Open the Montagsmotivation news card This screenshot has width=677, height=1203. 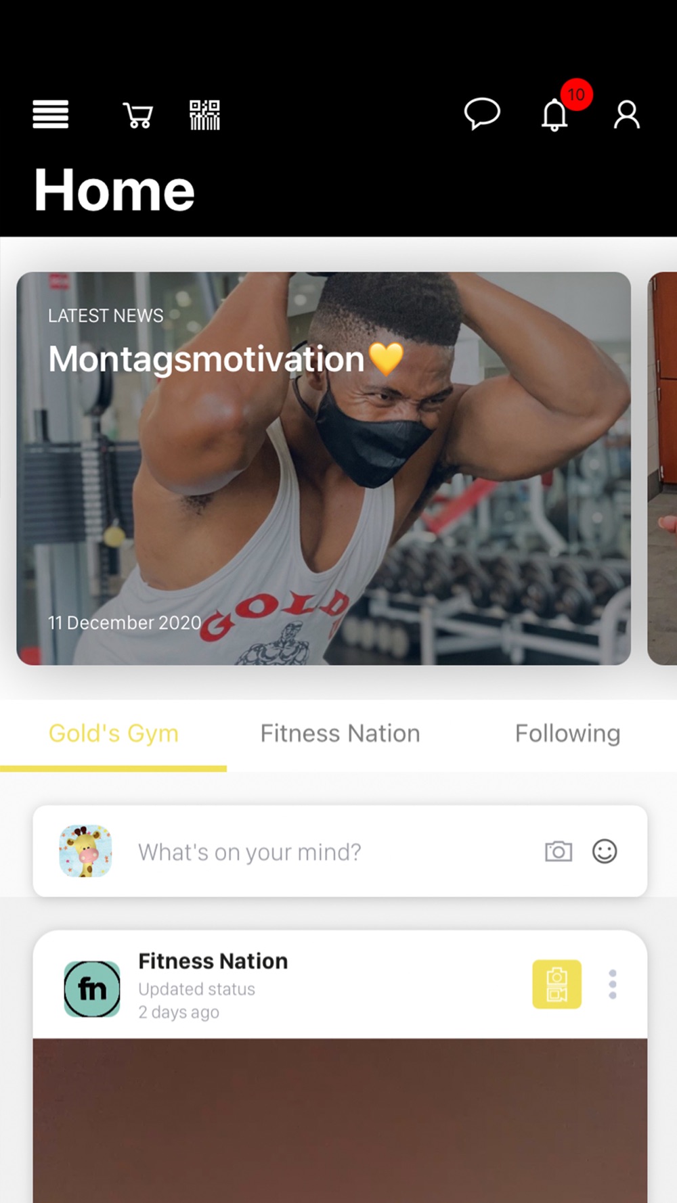[x=324, y=468]
